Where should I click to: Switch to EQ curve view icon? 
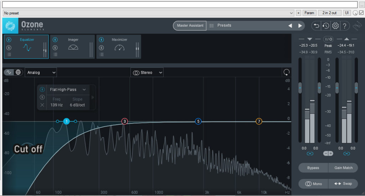(x=9, y=72)
